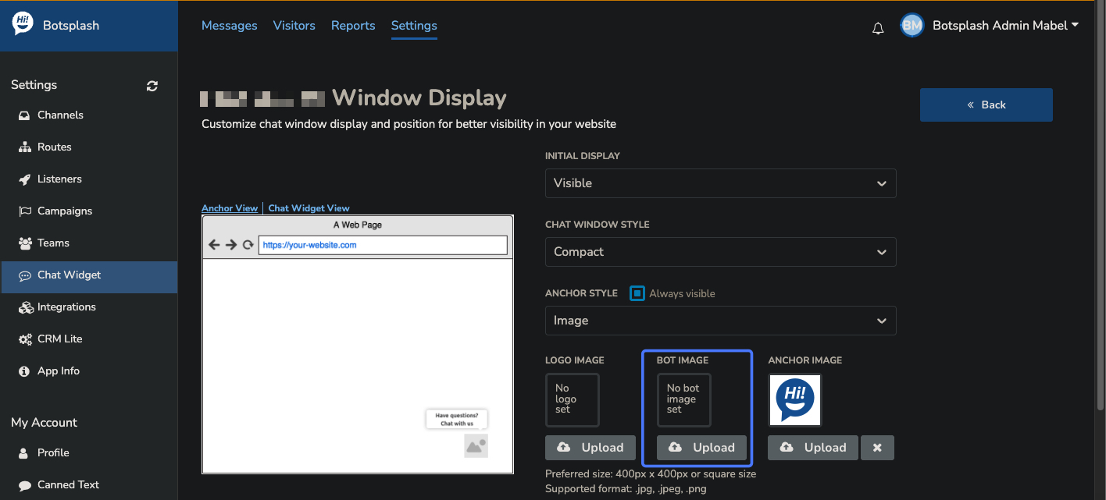1106x500 pixels.
Task: Click the BM user avatar
Action: click(912, 26)
